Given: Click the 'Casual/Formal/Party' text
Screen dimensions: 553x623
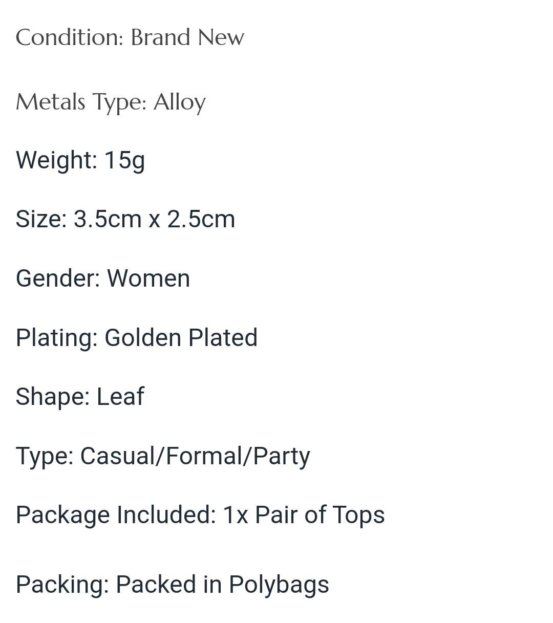Looking at the screenshot, I should click(x=195, y=456).
